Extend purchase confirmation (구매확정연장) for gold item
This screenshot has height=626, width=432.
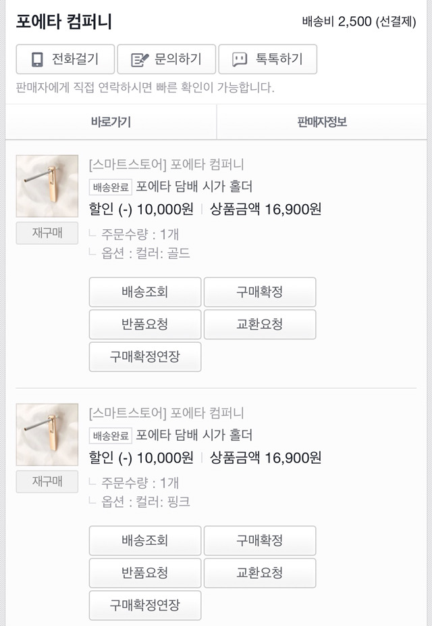(x=145, y=357)
